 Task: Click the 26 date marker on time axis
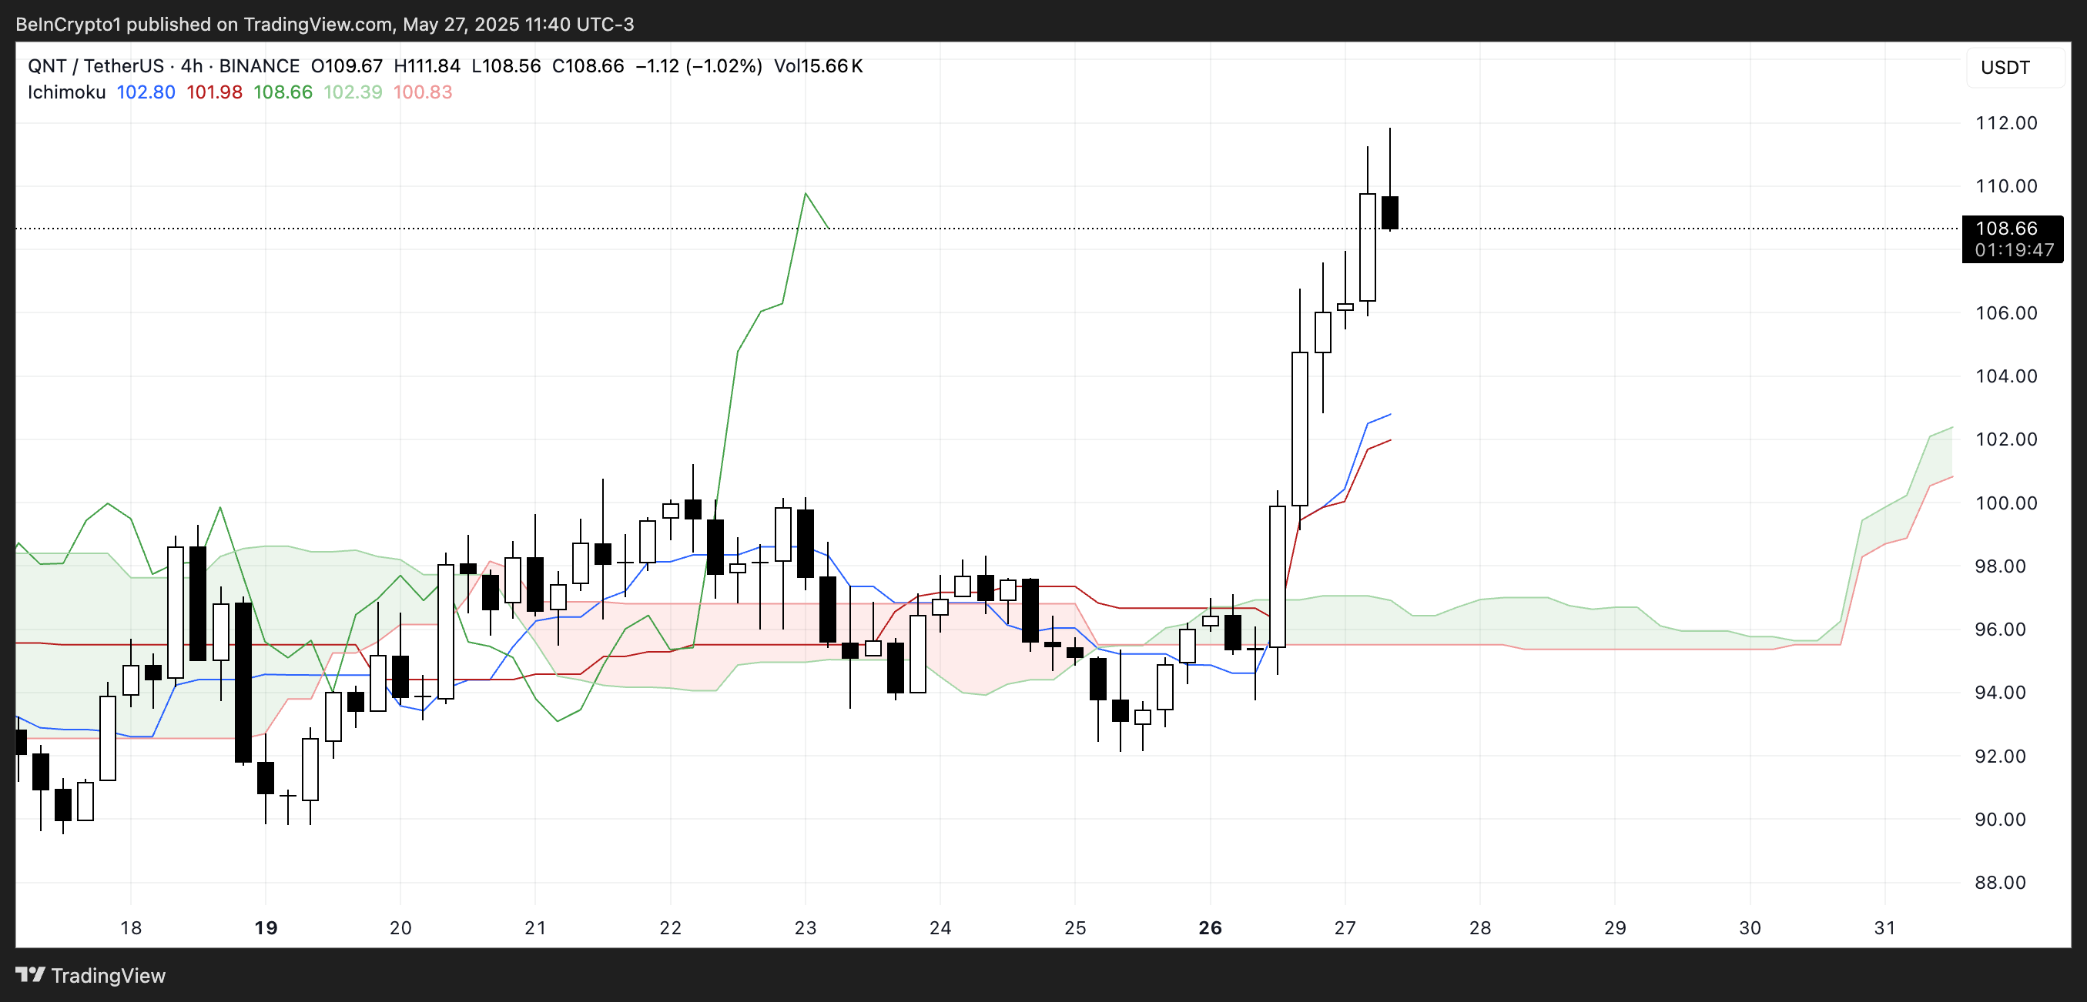(x=1210, y=927)
